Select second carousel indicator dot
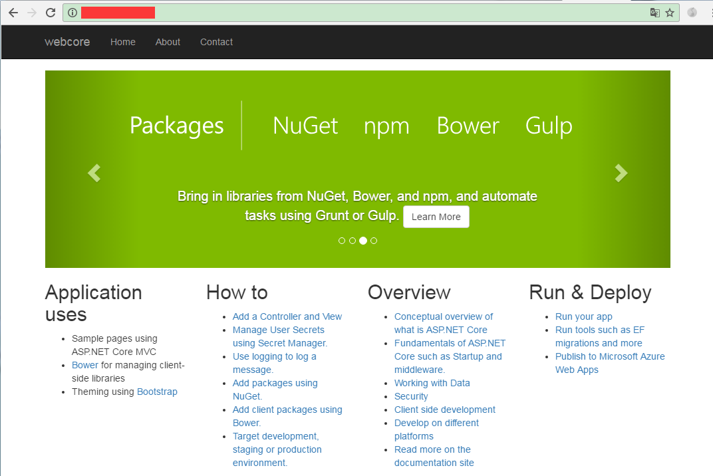Screen dimensions: 713x476 point(353,241)
